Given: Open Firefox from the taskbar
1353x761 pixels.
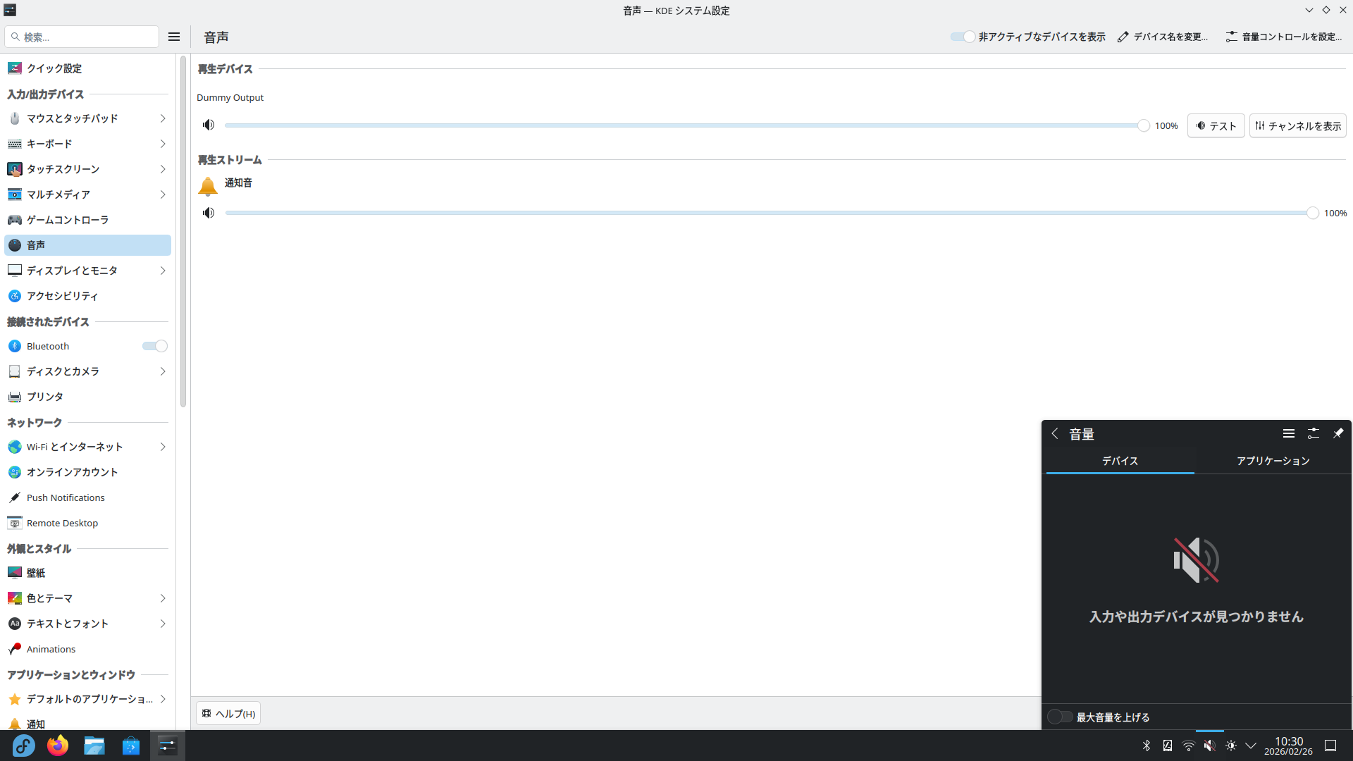Looking at the screenshot, I should point(58,745).
